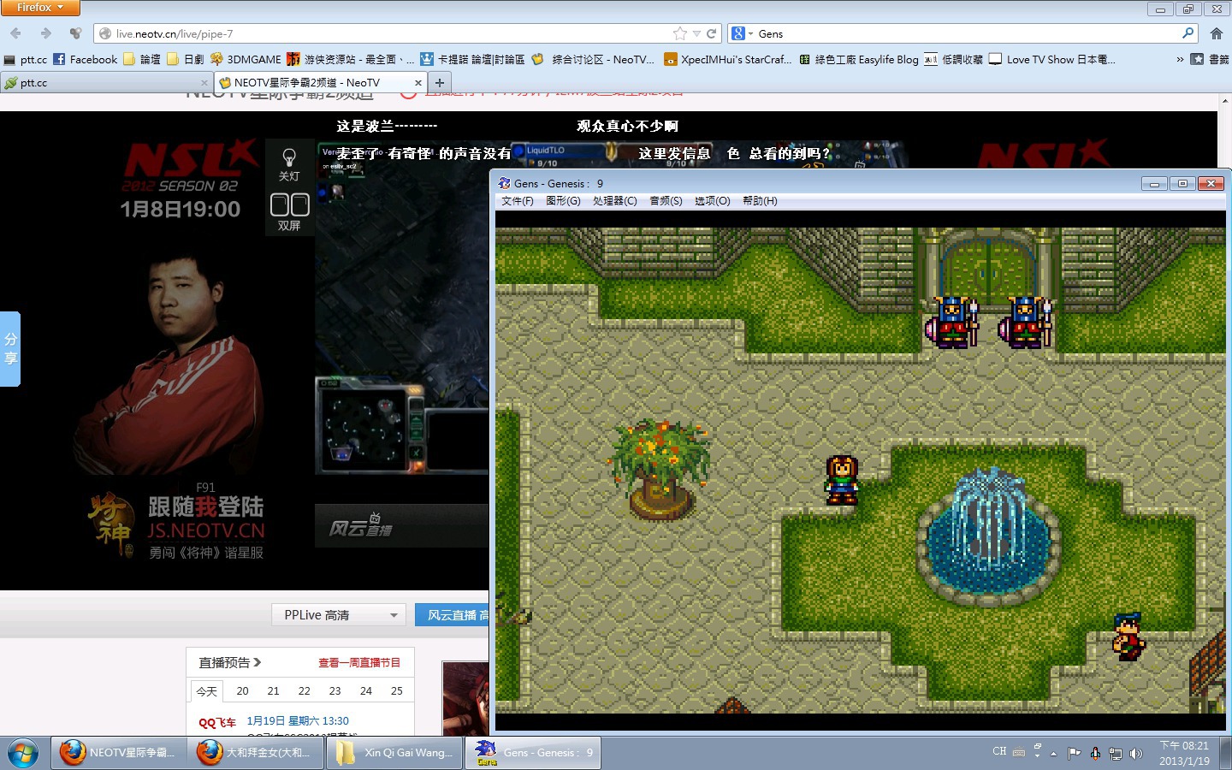
Task: Open the ptt.cc bookmark
Action: 26,59
